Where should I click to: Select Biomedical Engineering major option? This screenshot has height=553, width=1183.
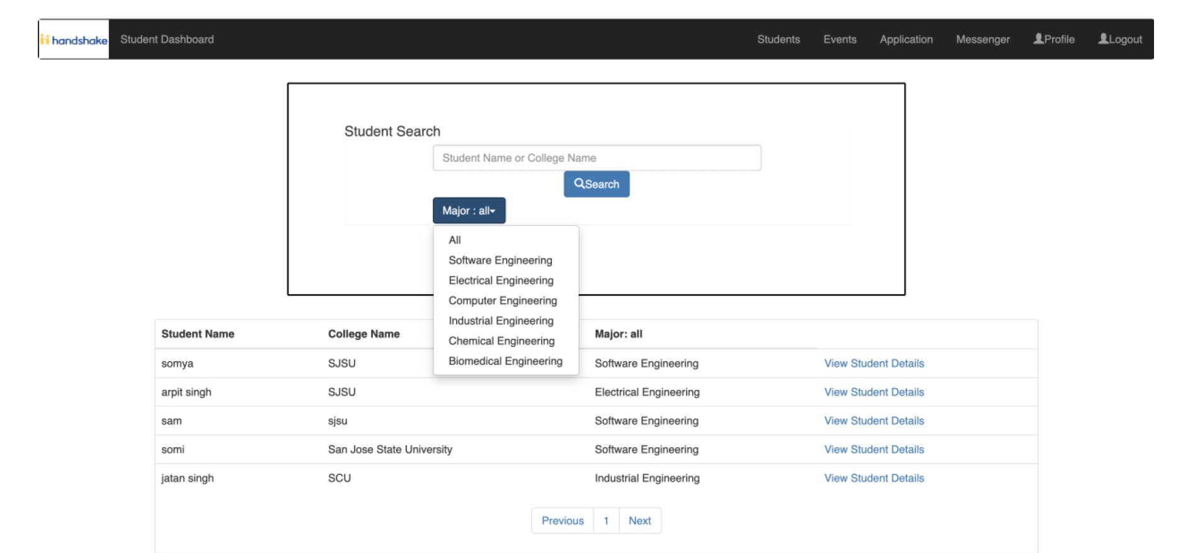(x=505, y=361)
